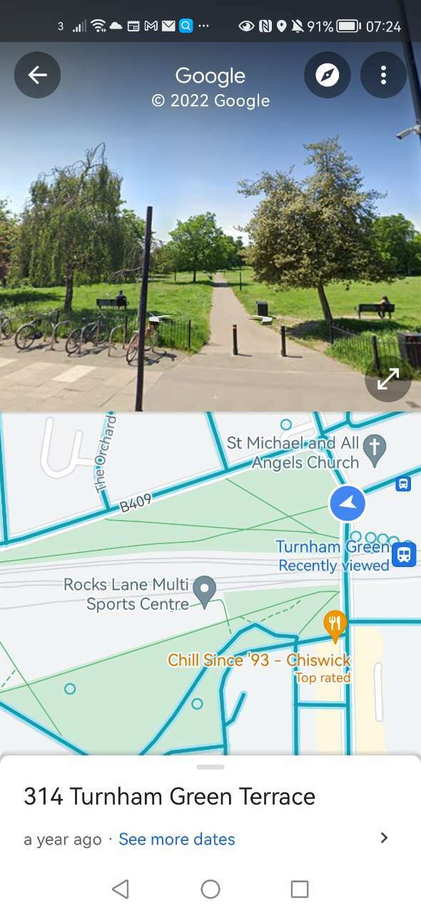
Task: Open Android recent apps square button
Action: pyautogui.click(x=300, y=889)
